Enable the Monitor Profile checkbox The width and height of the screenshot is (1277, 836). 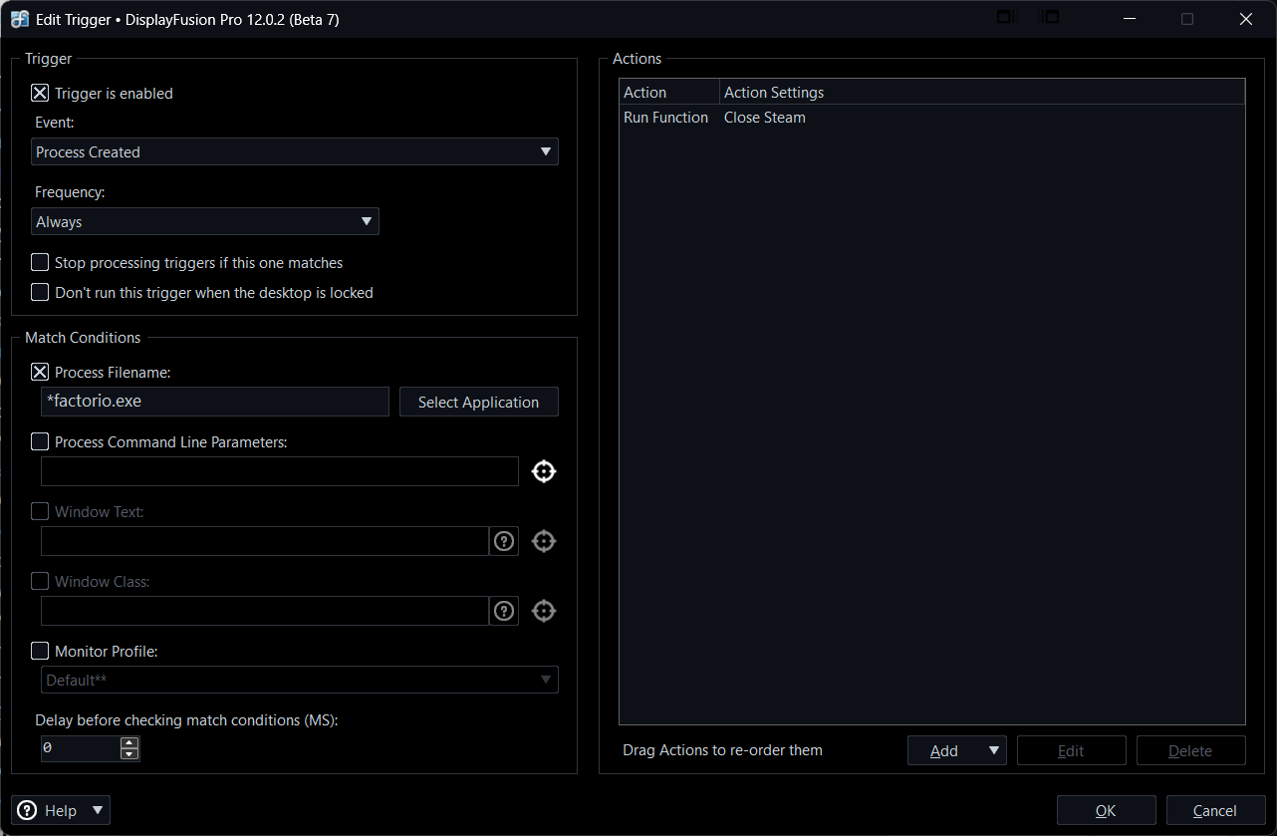(x=40, y=651)
